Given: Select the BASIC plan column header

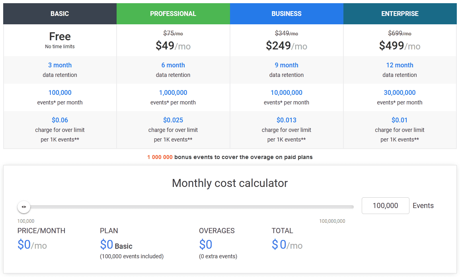Looking at the screenshot, I should coord(60,13).
